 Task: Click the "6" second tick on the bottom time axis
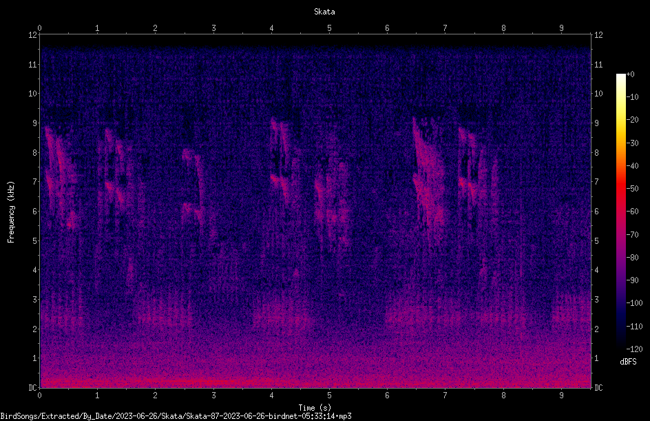387,396
